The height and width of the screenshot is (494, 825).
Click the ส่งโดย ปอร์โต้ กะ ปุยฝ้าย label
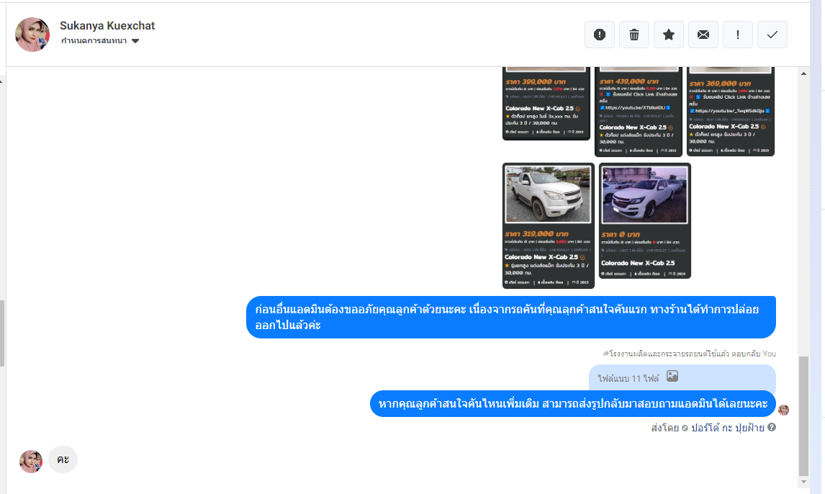pos(708,428)
